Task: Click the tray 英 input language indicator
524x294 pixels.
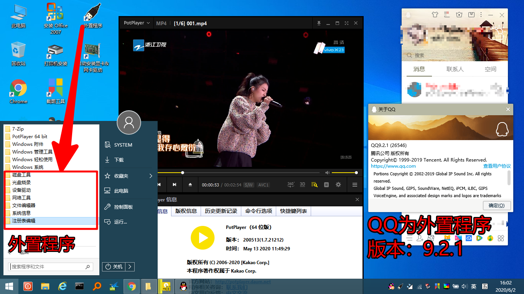Action: (474, 286)
